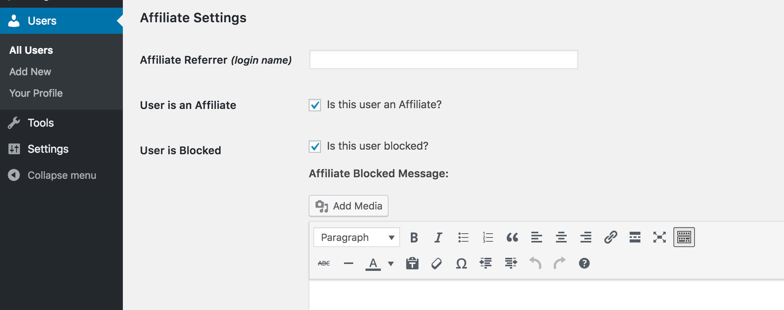Apply the current text color swatch

[373, 264]
